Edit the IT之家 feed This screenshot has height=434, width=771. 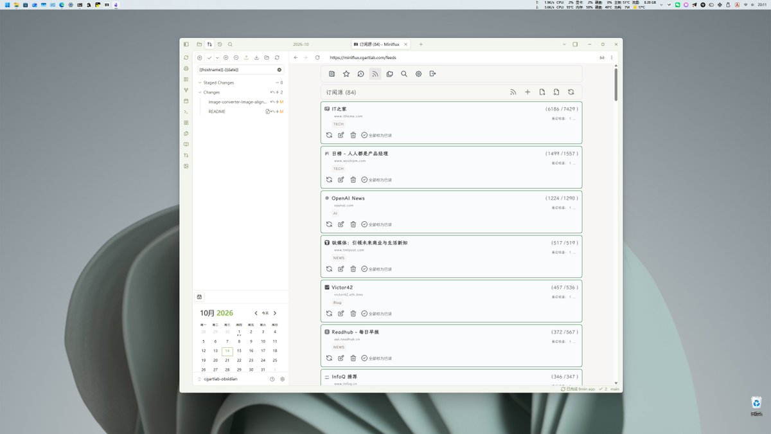341,135
